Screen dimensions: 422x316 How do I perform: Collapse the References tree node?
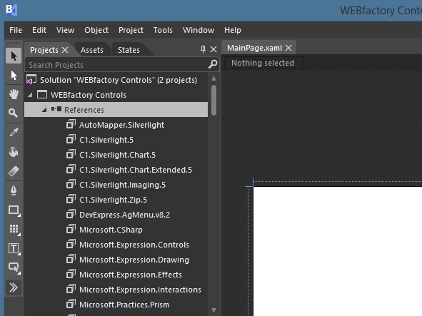coord(44,110)
